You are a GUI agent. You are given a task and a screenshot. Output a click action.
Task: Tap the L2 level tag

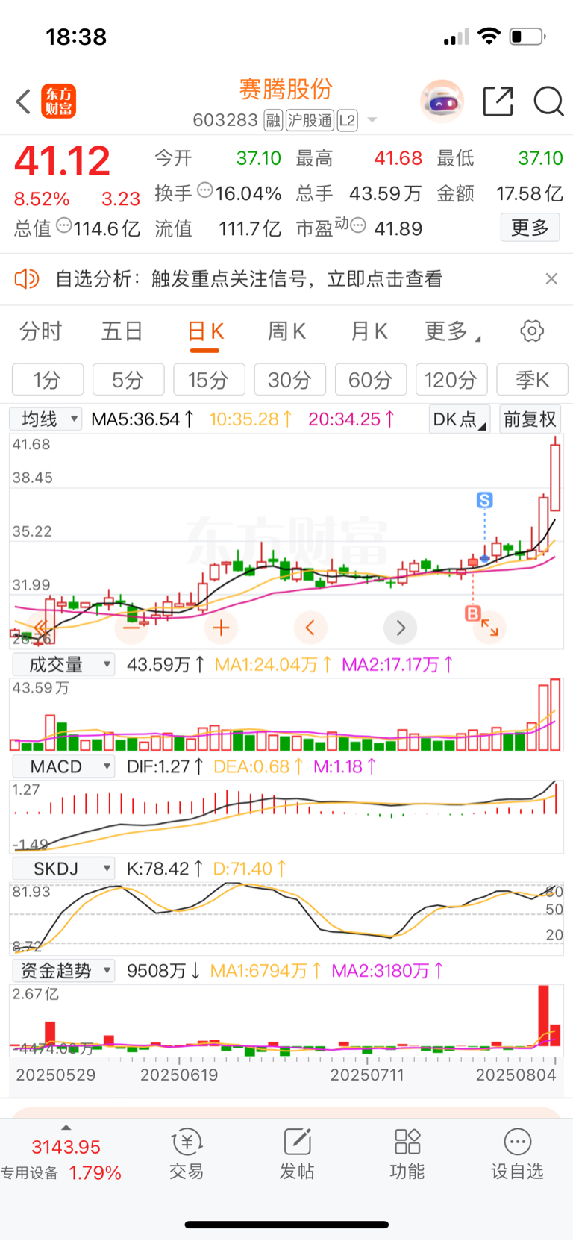click(348, 120)
